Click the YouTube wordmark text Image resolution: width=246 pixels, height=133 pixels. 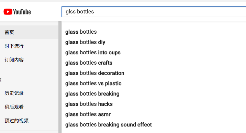[x=22, y=12]
